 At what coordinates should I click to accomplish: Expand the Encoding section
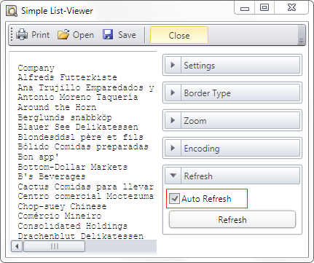click(x=173, y=148)
